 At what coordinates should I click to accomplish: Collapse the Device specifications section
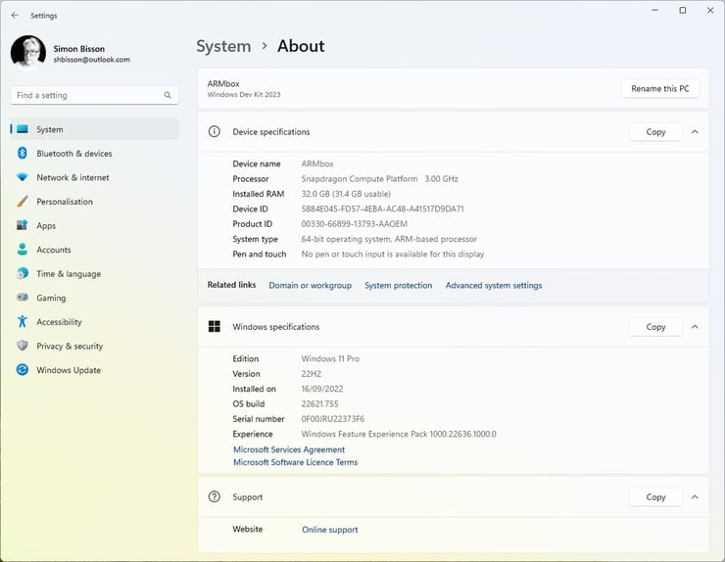[x=695, y=132]
